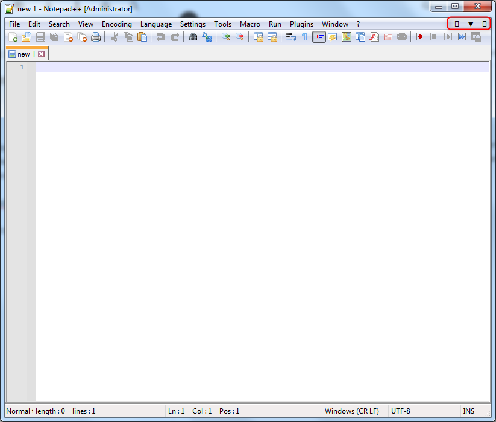Start macro recording with the red dot icon
Viewport: 496px width, 422px height.
point(420,37)
